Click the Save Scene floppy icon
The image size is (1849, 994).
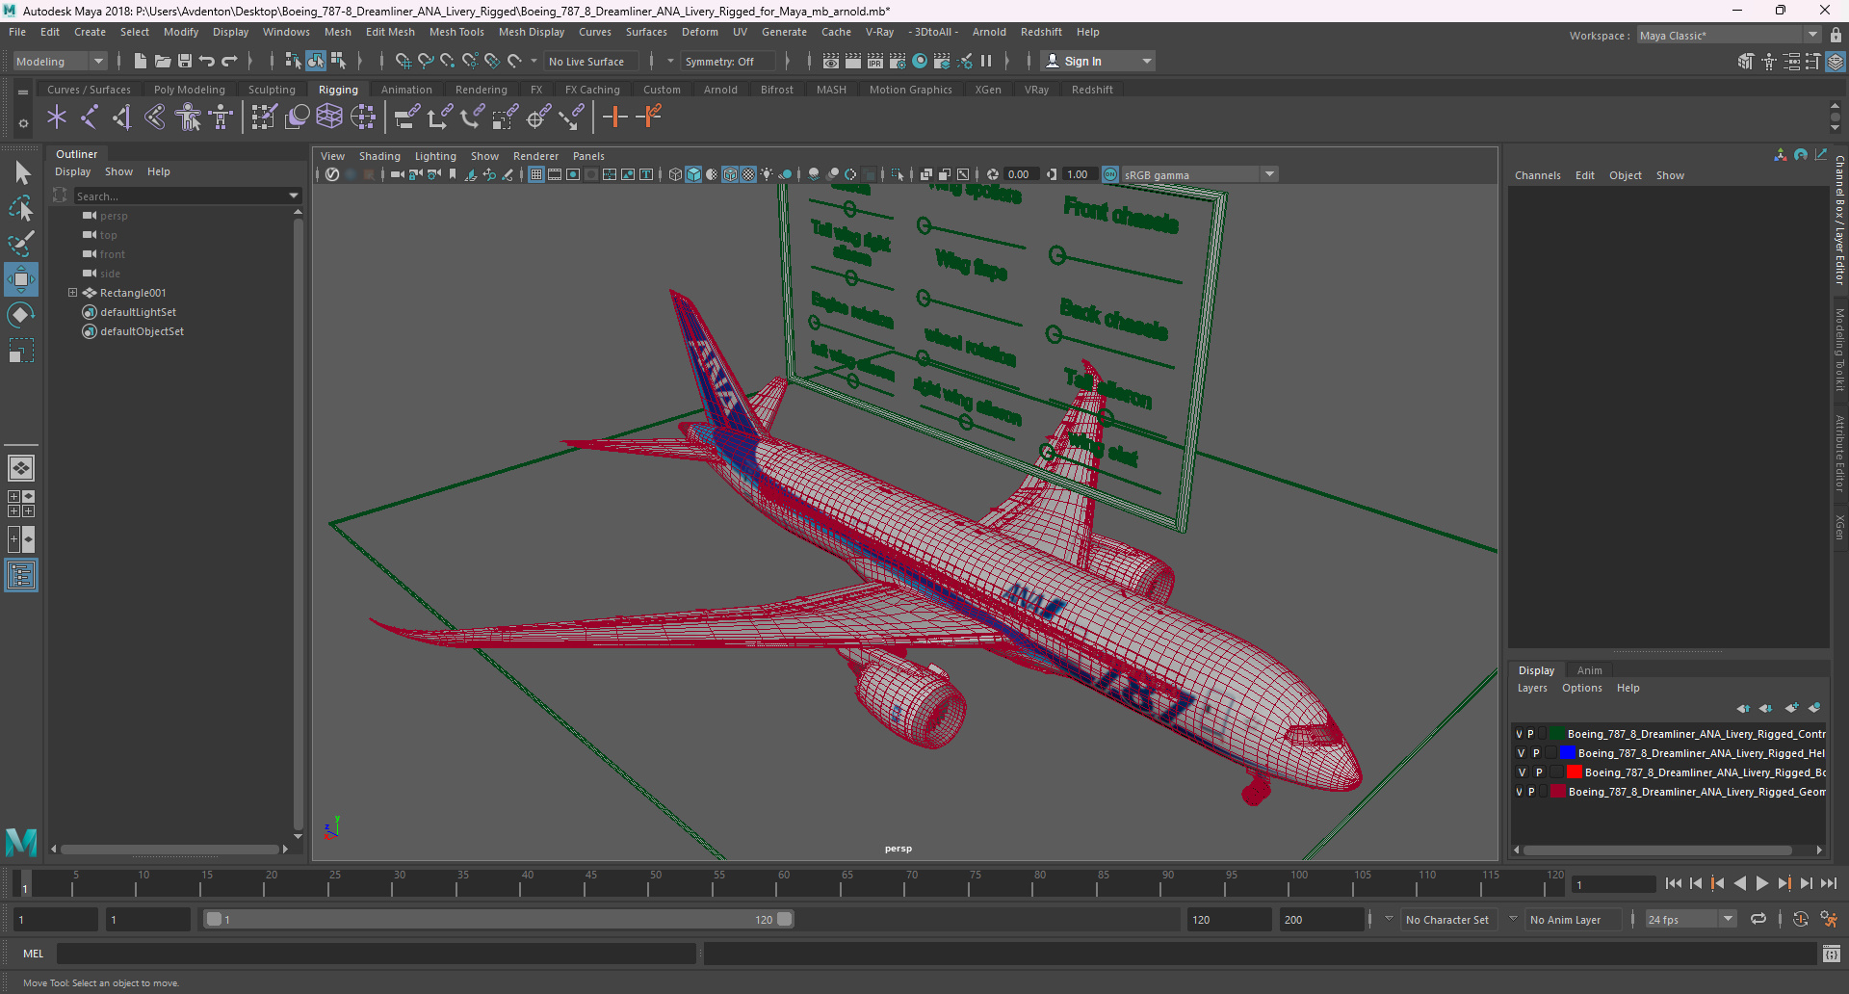(x=185, y=61)
